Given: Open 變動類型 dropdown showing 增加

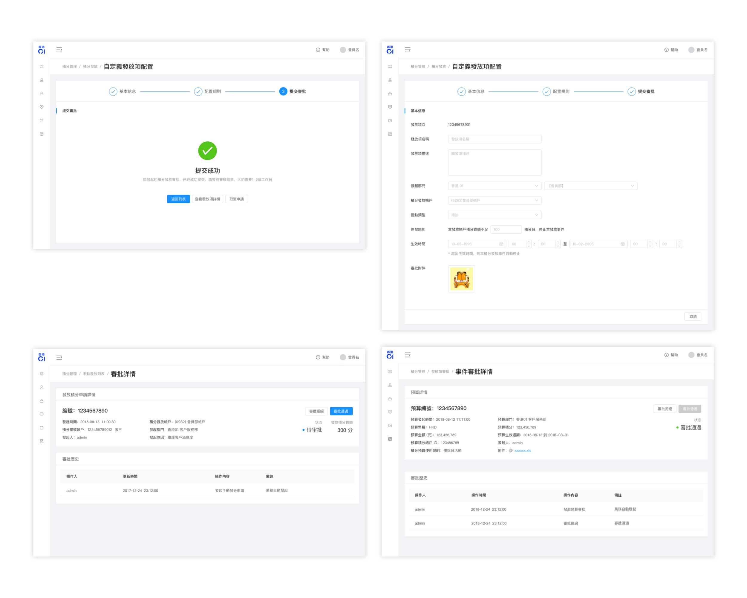Looking at the screenshot, I should point(495,215).
